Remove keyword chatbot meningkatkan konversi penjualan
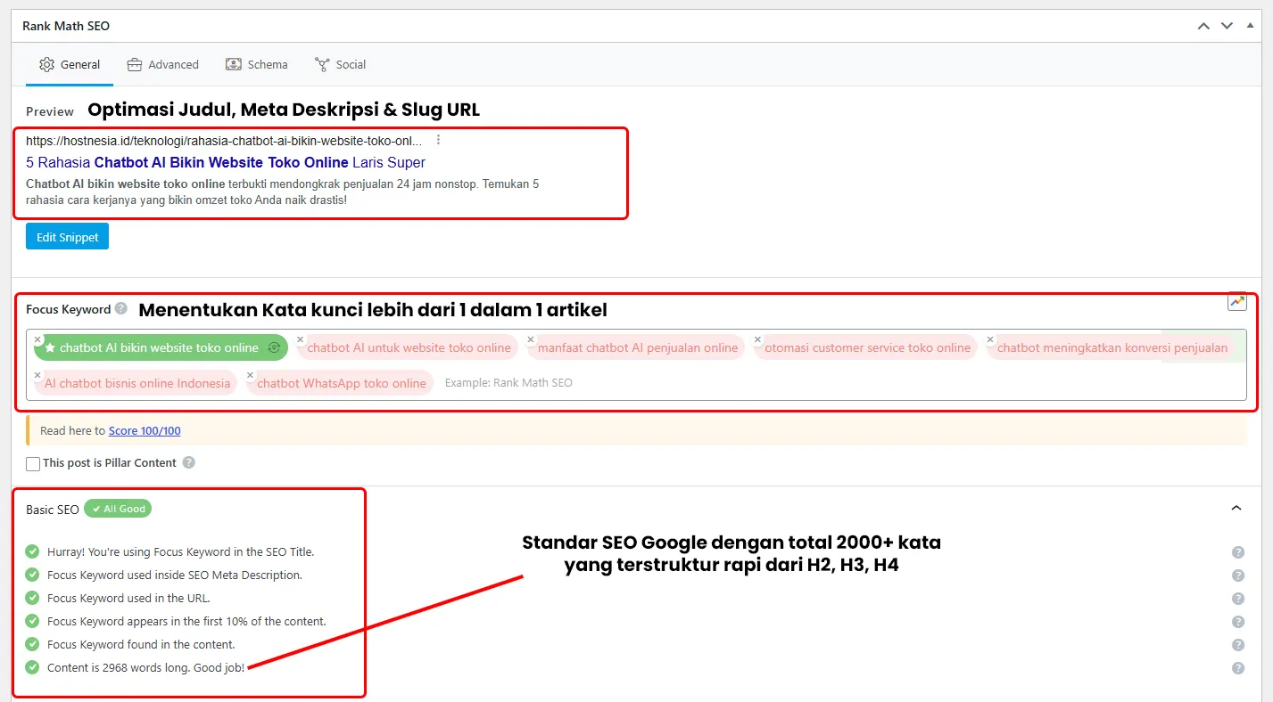Viewport: 1273px width, 702px height. point(989,339)
